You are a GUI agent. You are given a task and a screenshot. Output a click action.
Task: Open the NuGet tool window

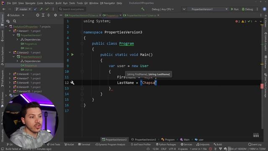click(69, 144)
